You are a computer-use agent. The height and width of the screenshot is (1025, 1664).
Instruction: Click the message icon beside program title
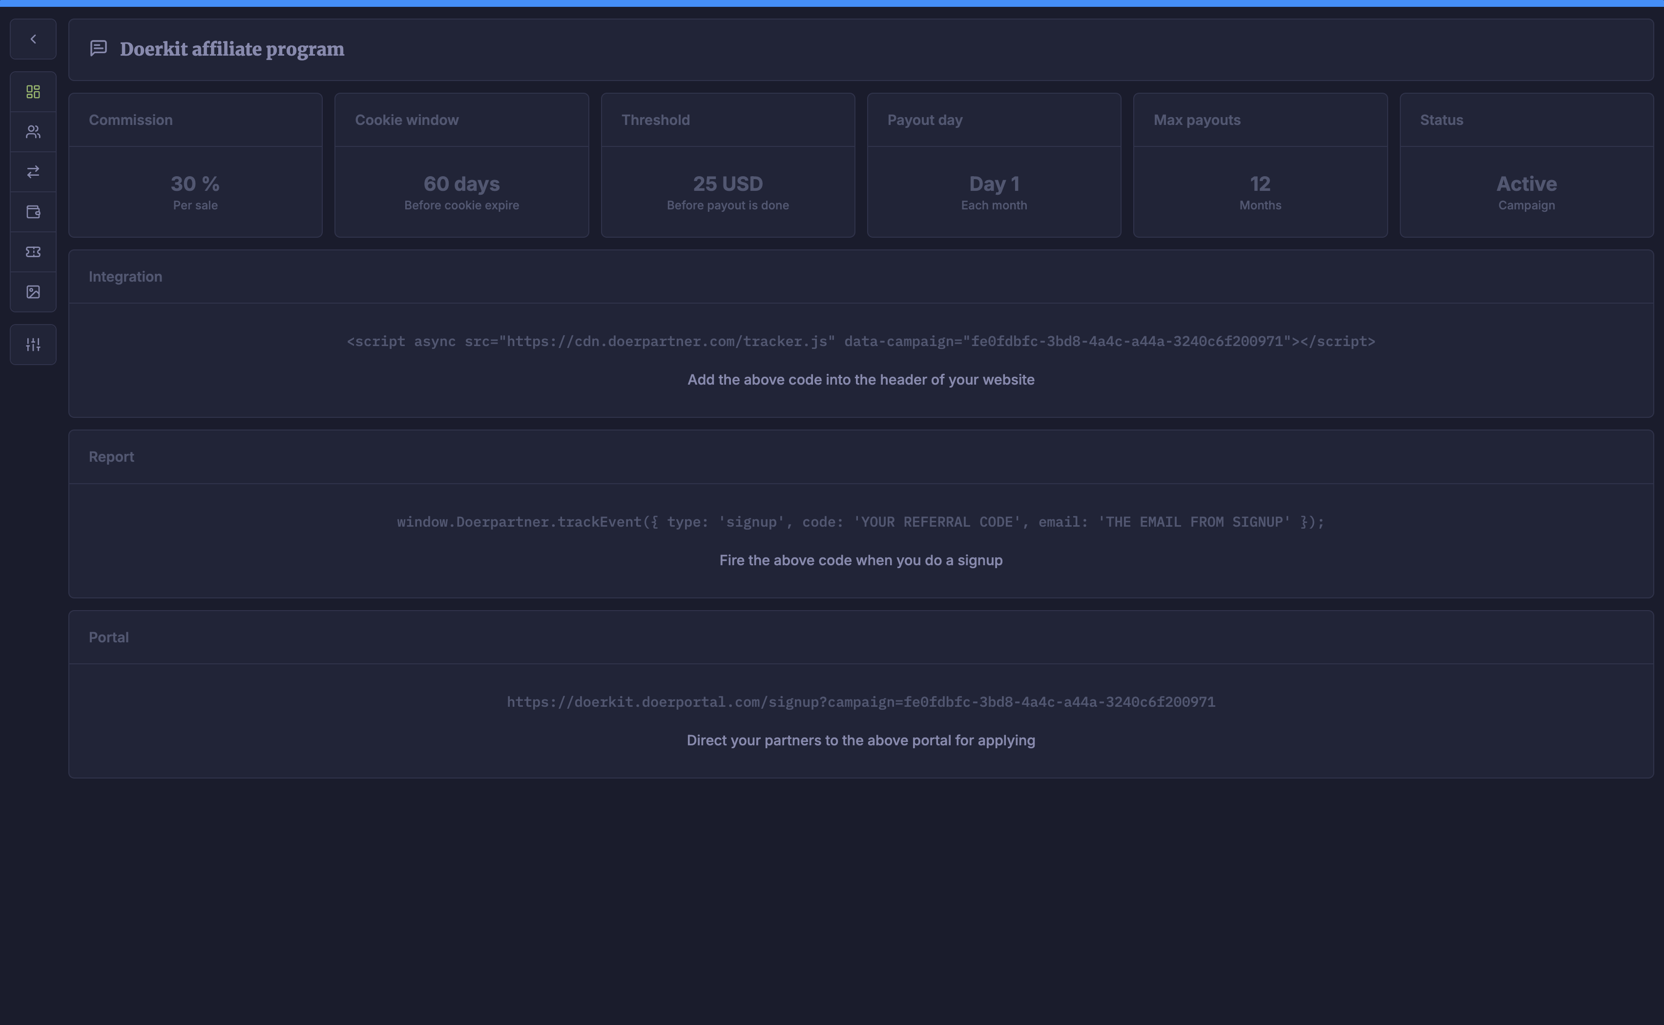pos(98,49)
